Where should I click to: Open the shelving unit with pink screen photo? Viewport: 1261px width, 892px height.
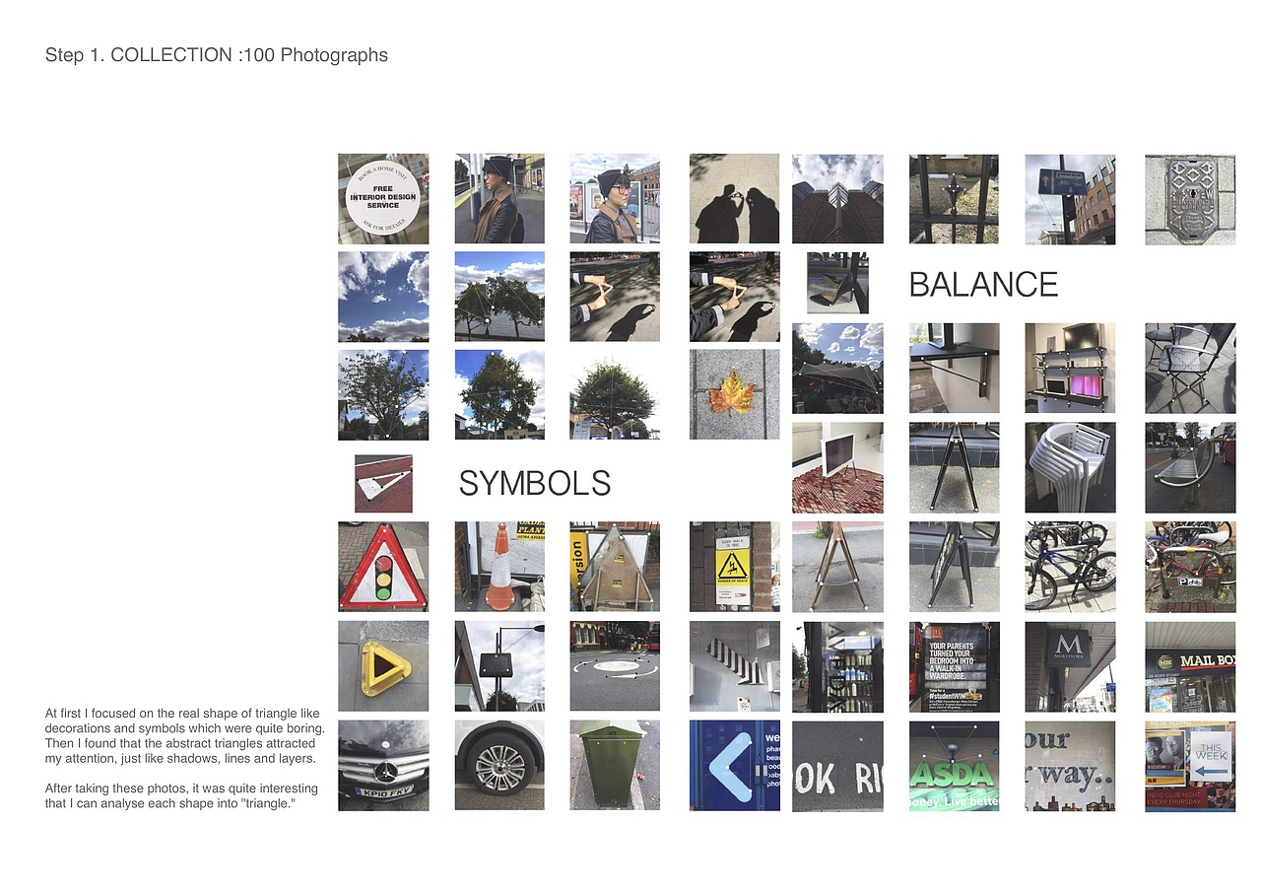[x=1070, y=368]
